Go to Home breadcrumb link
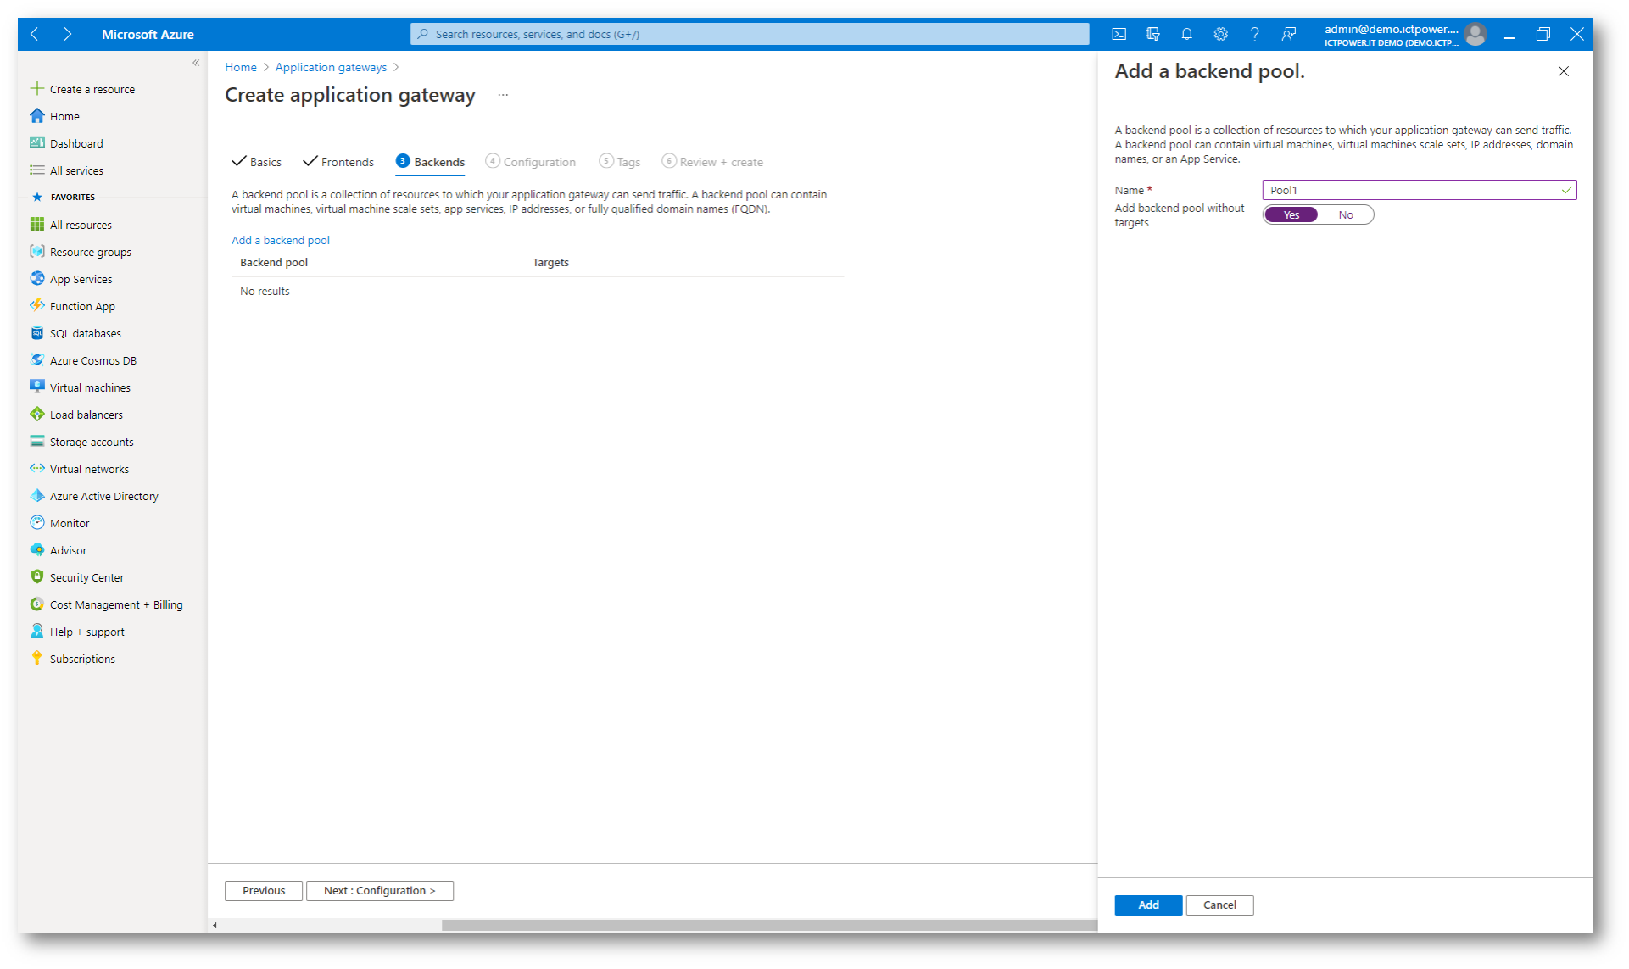1629x969 pixels. (241, 67)
